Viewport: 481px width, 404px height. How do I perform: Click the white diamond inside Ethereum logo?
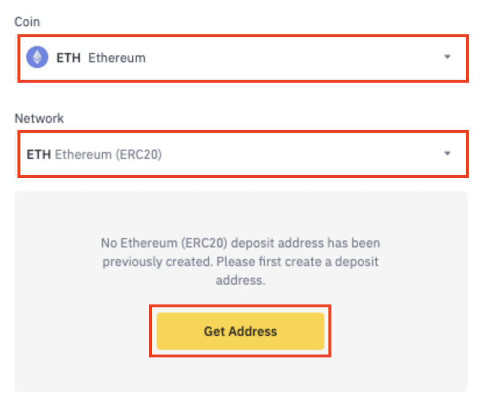(x=37, y=56)
